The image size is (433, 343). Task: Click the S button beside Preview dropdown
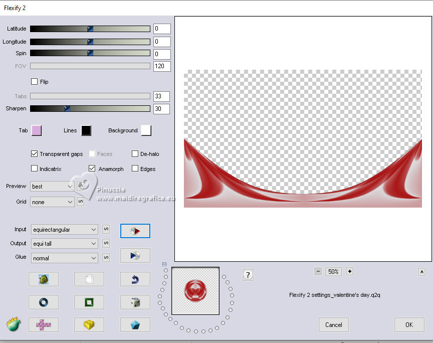(80, 186)
